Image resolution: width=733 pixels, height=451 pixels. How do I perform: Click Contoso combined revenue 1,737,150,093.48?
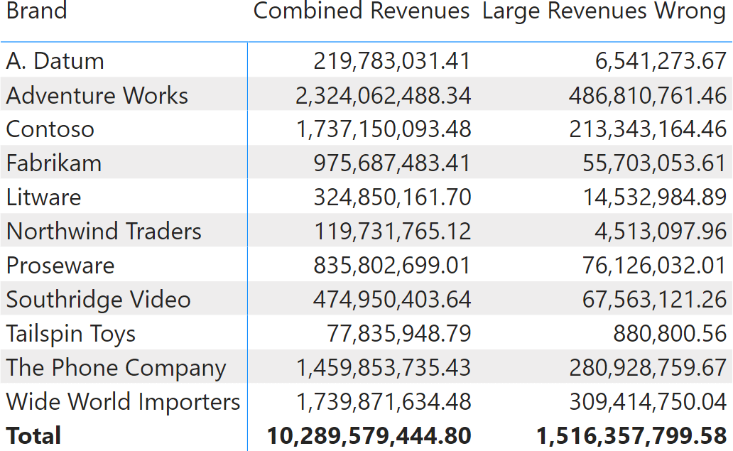pyautogui.click(x=384, y=129)
